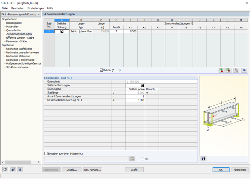Click the pick member graphically icon above the settings panel
The height and width of the screenshot is (179, 251).
pyautogui.click(x=236, y=70)
